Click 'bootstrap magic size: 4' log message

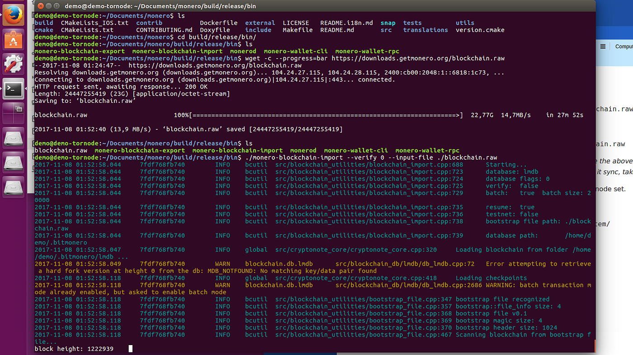[499, 321]
